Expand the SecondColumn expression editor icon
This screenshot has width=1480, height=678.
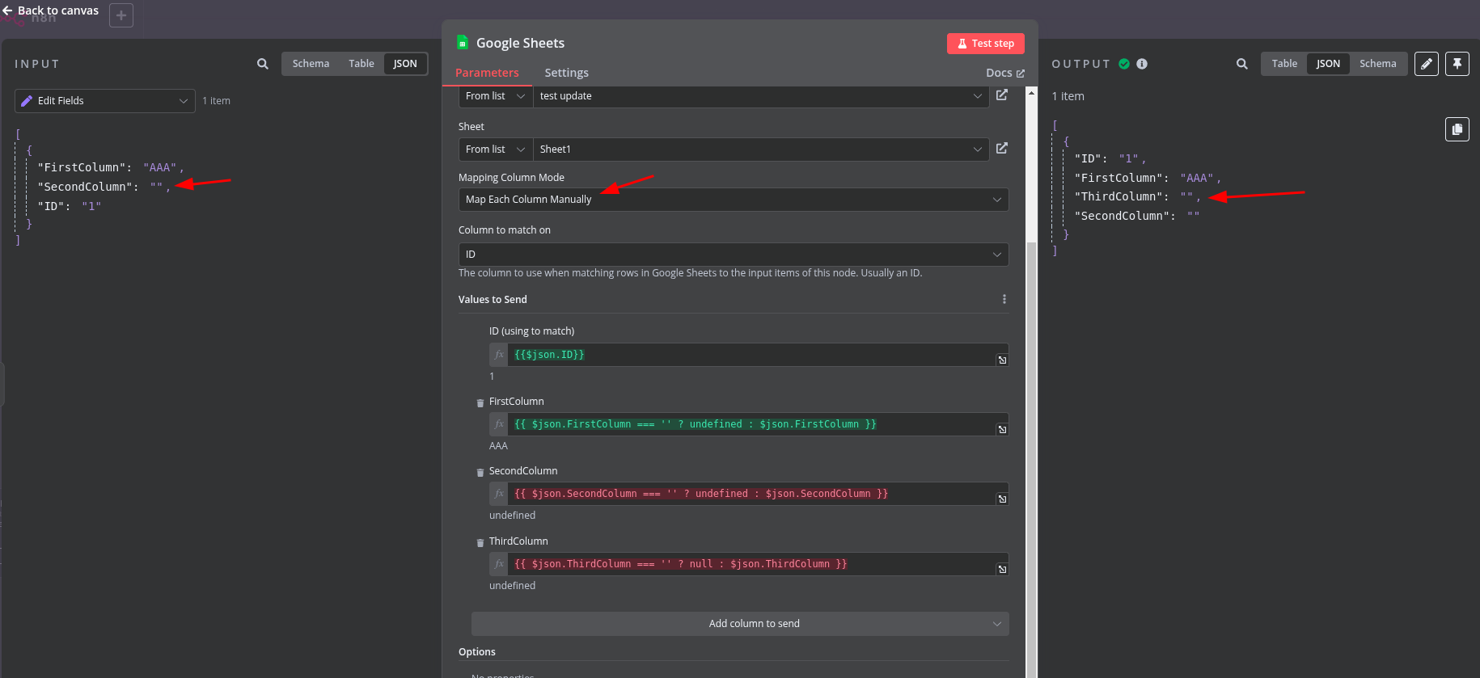click(1002, 499)
